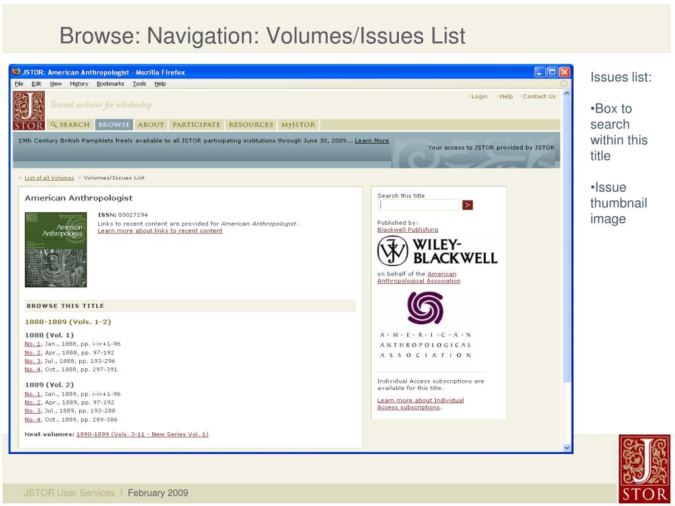
Task: Open Learn more about Individual Access subscriptions
Action: pyautogui.click(x=421, y=404)
